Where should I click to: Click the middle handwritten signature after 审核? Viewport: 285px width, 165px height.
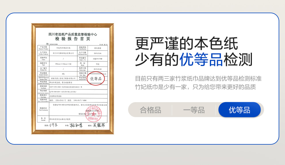coord(76,125)
